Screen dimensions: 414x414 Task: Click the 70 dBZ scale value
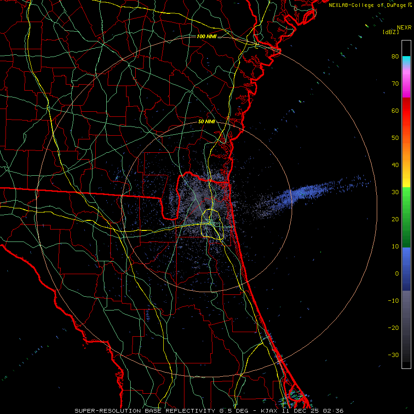(395, 84)
